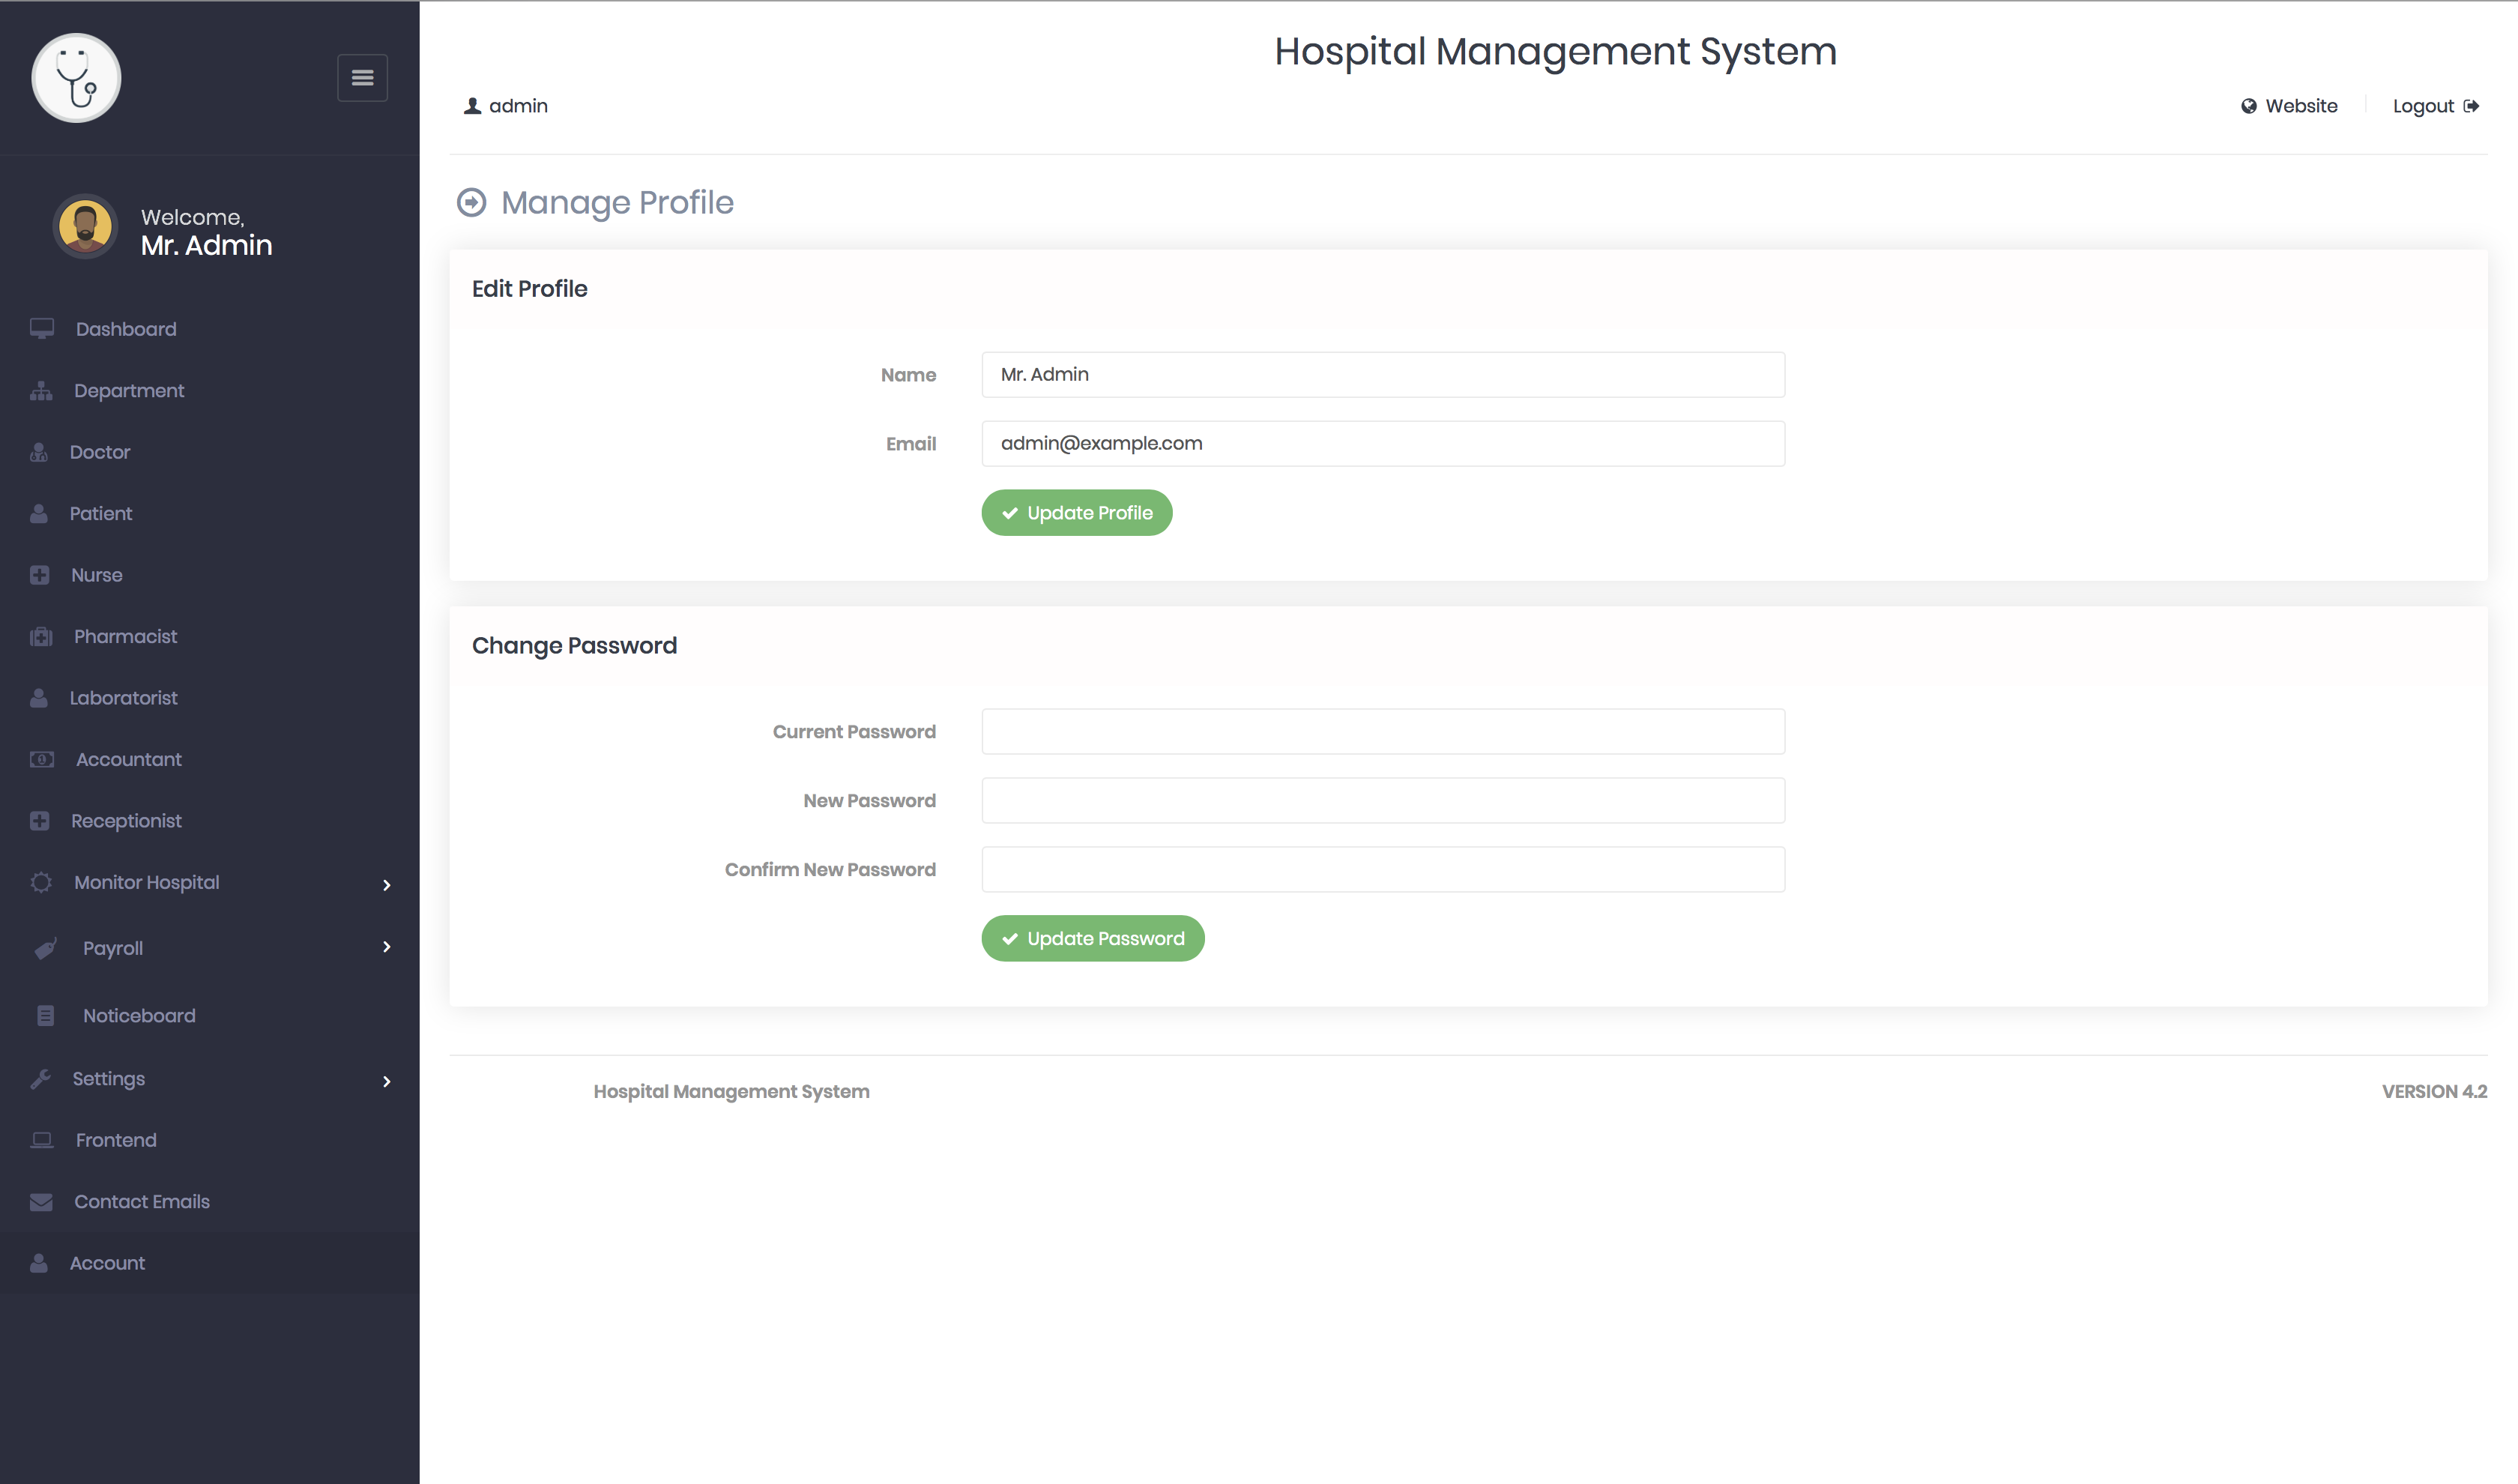
Task: Click the Update Profile button
Action: (x=1077, y=513)
